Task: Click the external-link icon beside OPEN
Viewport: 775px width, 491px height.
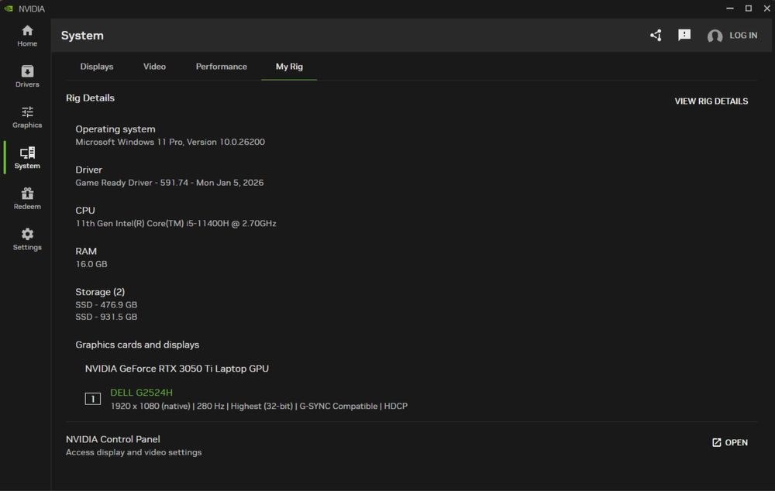Action: (717, 442)
